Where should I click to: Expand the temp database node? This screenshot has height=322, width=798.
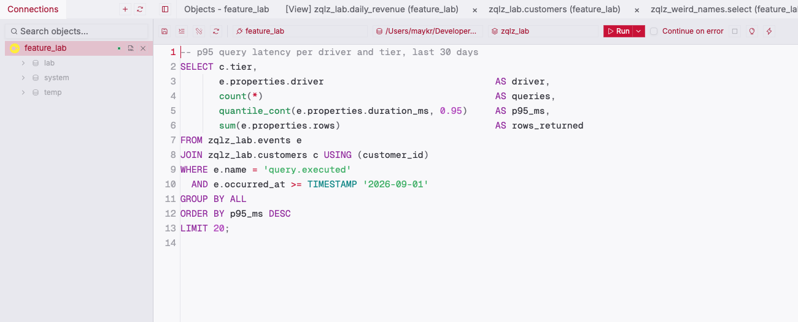(x=23, y=92)
